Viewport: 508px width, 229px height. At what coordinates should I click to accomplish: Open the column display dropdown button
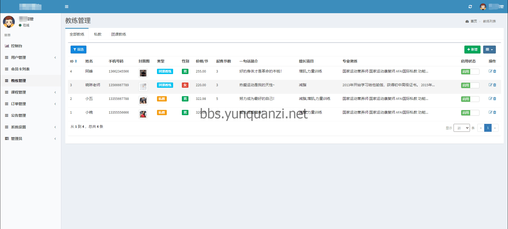(x=489, y=50)
